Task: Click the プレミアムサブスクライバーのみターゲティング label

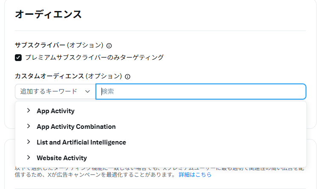Action: coord(94,58)
